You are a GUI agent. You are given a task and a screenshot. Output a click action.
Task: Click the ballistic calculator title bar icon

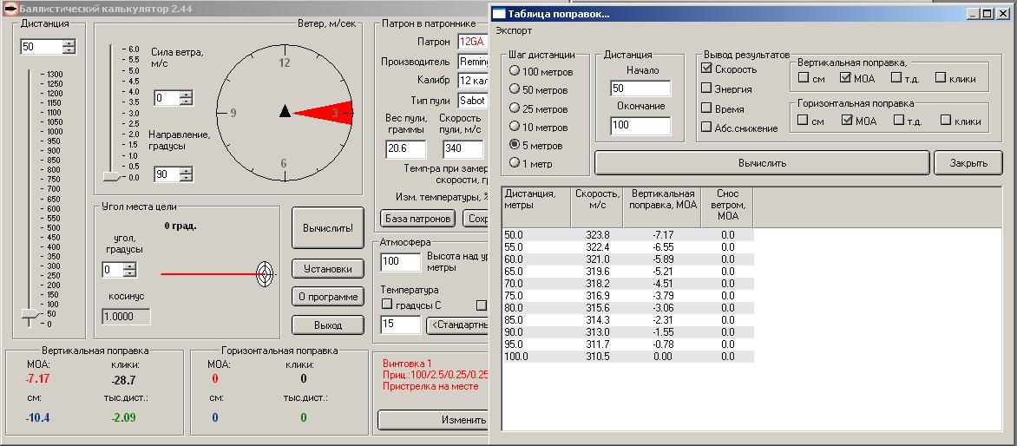pos(10,8)
